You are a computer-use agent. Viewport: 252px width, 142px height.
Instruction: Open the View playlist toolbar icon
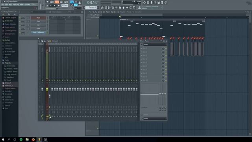[x=102, y=7]
